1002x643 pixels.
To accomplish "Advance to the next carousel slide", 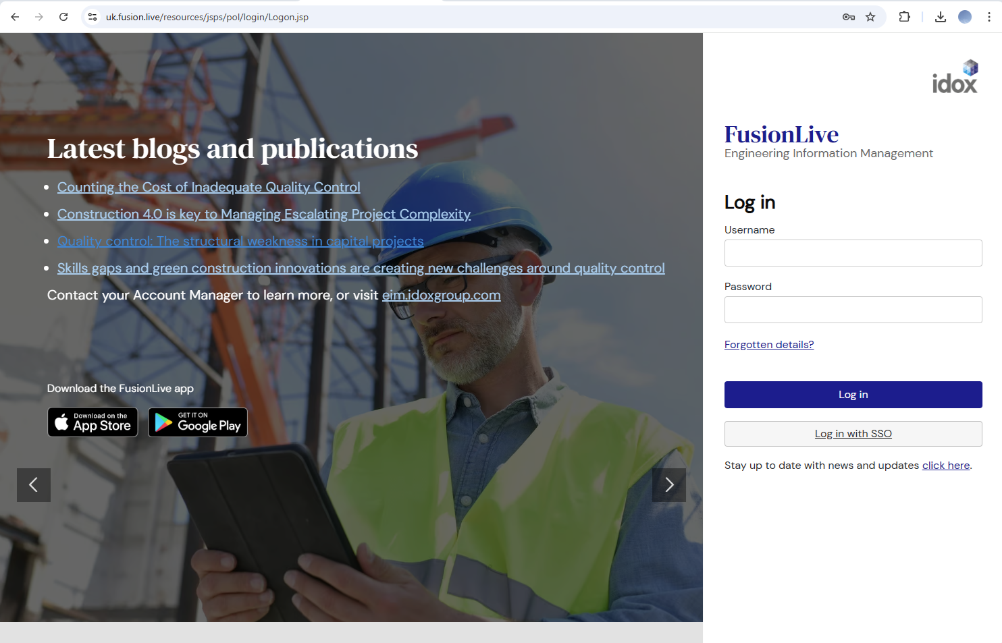I will 668,484.
